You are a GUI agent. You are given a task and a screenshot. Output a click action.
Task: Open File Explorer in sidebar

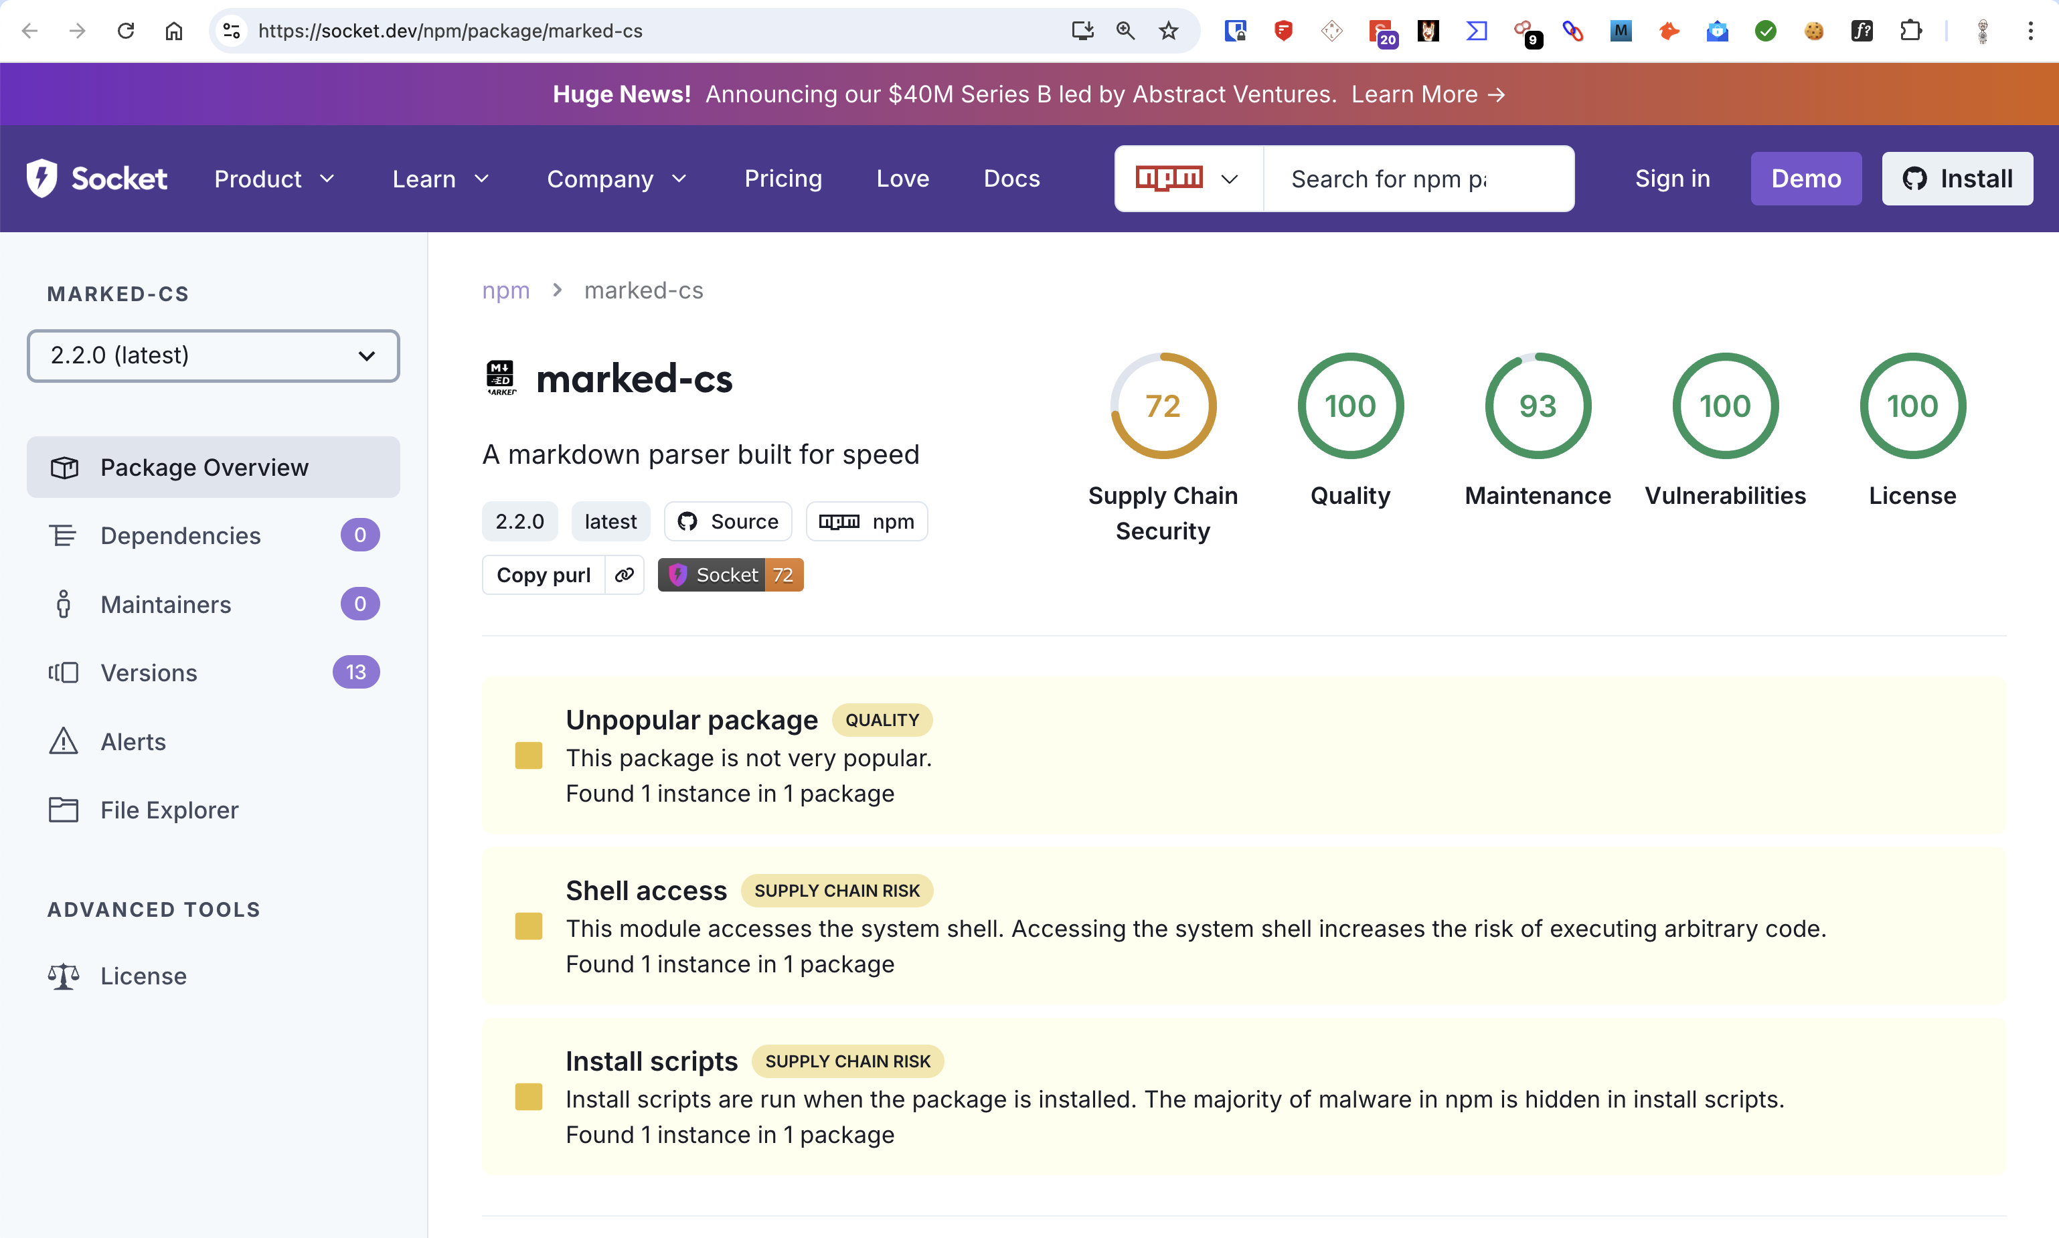(x=213, y=809)
